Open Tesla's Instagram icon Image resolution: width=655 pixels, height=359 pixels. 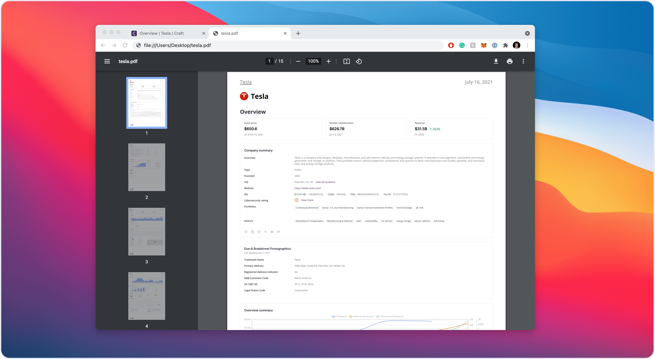click(259, 232)
